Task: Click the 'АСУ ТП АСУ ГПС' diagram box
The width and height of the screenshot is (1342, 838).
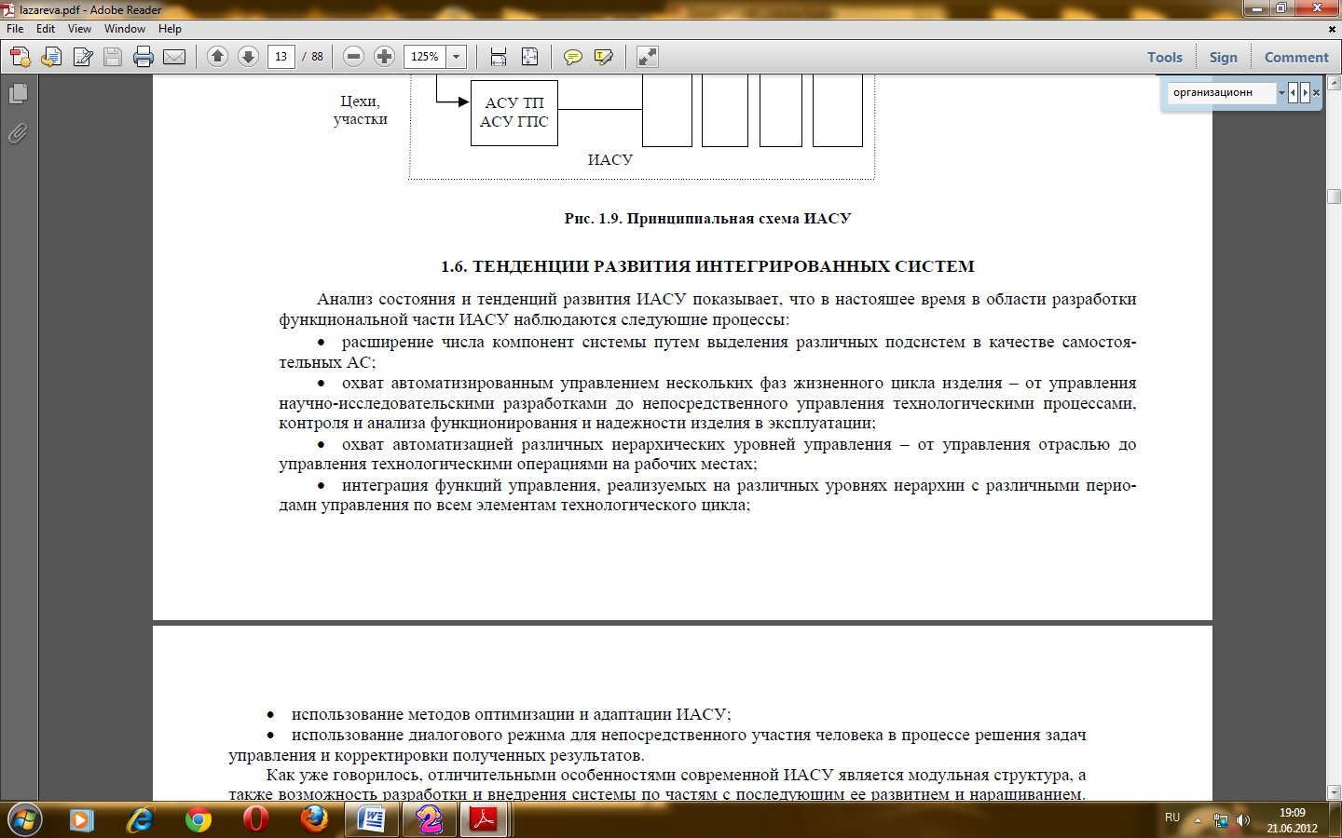Action: click(514, 112)
